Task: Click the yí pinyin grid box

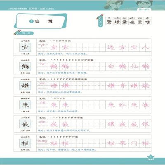Action: [x=42, y=47]
